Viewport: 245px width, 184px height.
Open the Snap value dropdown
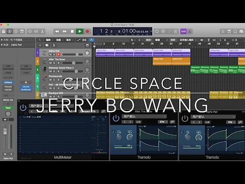161,40
